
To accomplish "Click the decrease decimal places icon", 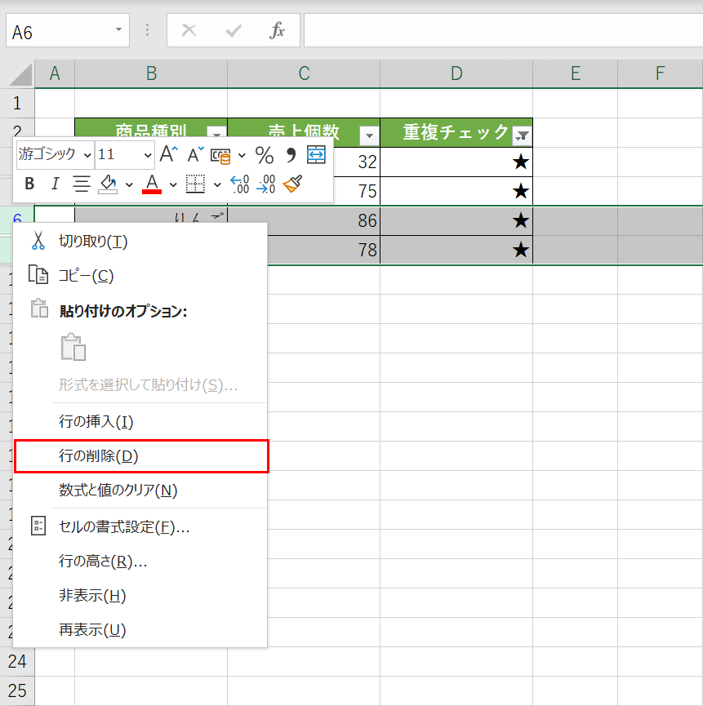I will (x=265, y=184).
